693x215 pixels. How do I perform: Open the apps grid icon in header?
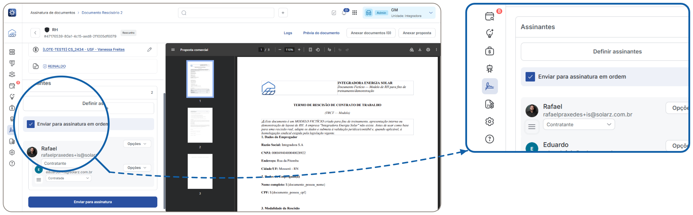[x=355, y=13]
